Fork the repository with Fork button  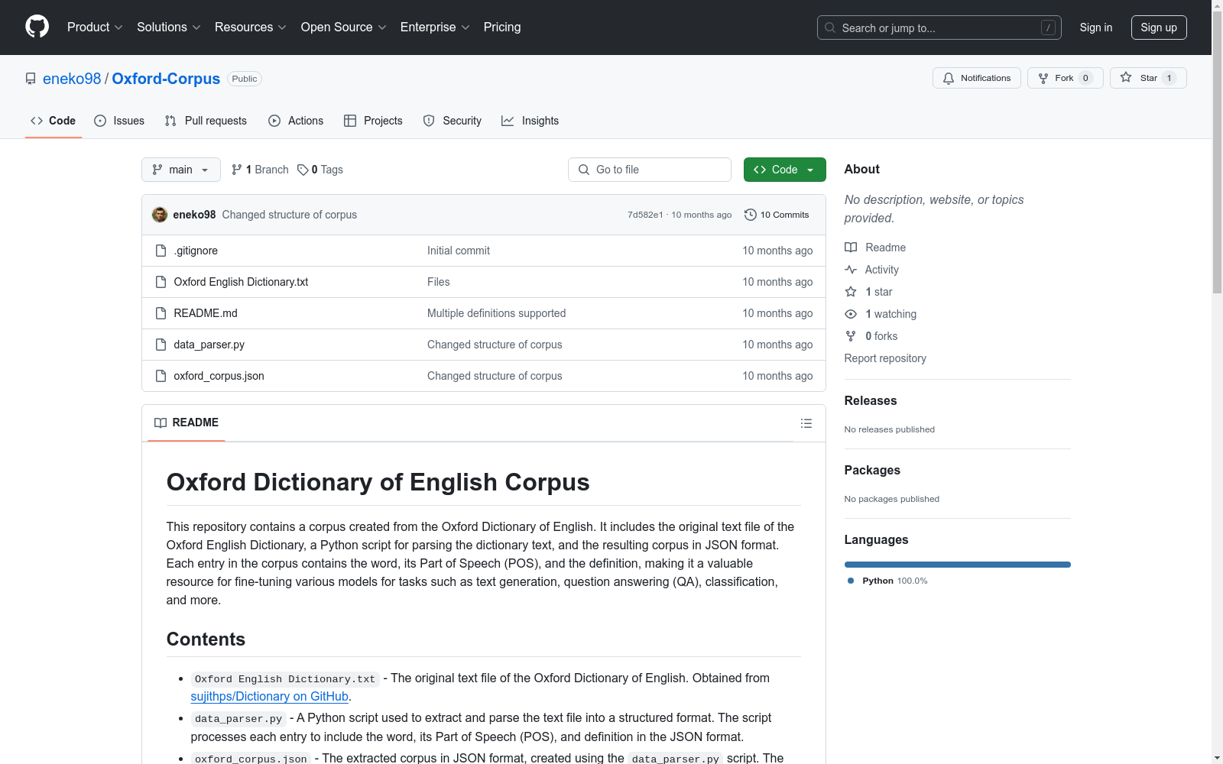(x=1065, y=78)
